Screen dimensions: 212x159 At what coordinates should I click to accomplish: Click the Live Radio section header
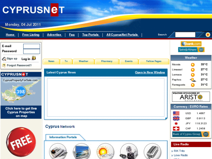click(191, 144)
